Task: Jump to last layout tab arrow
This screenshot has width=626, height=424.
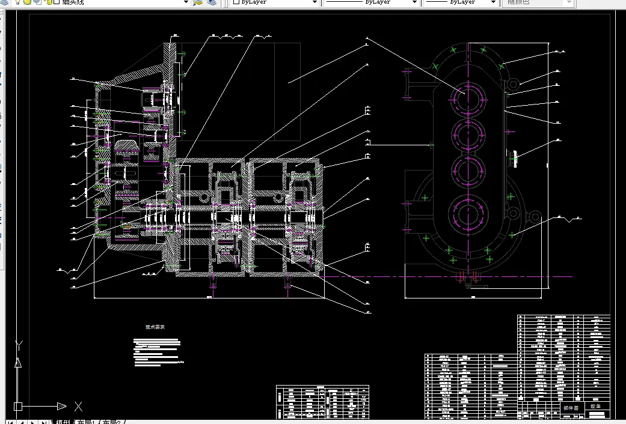Action: (43, 422)
